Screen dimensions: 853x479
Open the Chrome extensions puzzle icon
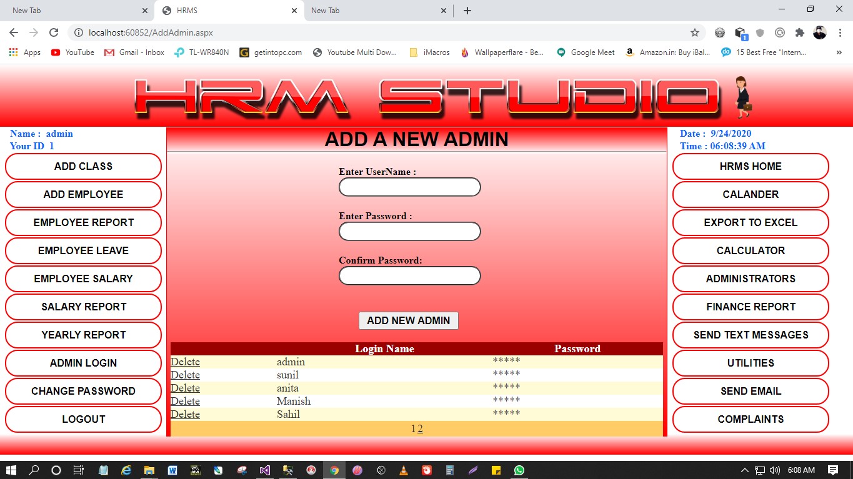(799, 32)
